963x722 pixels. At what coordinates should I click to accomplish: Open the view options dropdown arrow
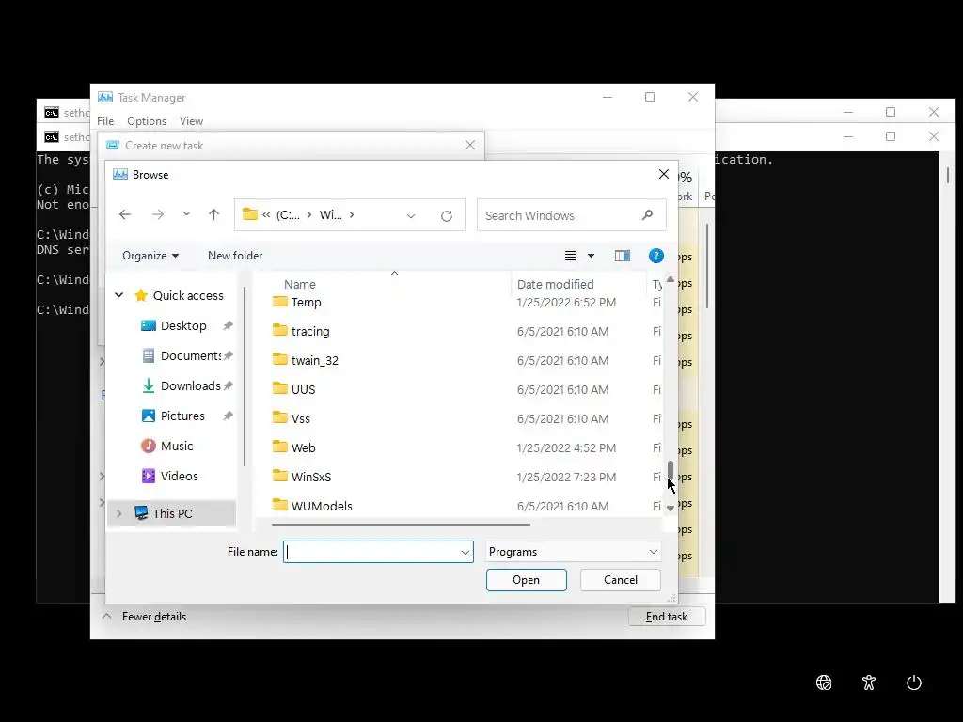[x=591, y=256]
